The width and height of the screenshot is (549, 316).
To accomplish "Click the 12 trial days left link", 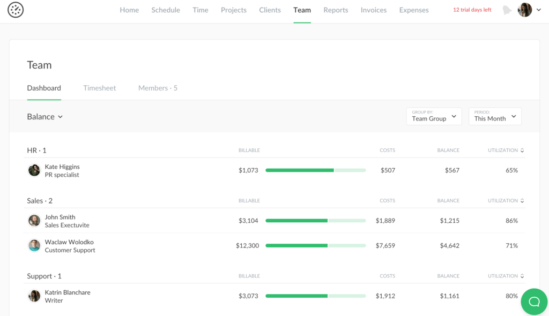I will click(x=472, y=10).
